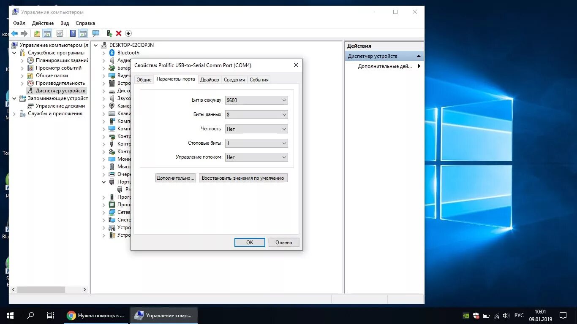Image resolution: width=577 pixels, height=324 pixels.
Task: Open the Windows Start menu
Action: tap(10, 316)
